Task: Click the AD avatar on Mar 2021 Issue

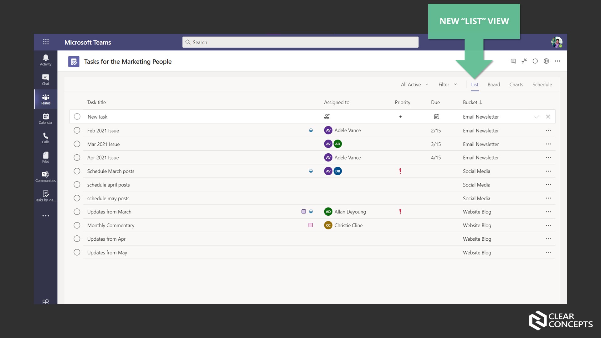Action: pos(337,144)
